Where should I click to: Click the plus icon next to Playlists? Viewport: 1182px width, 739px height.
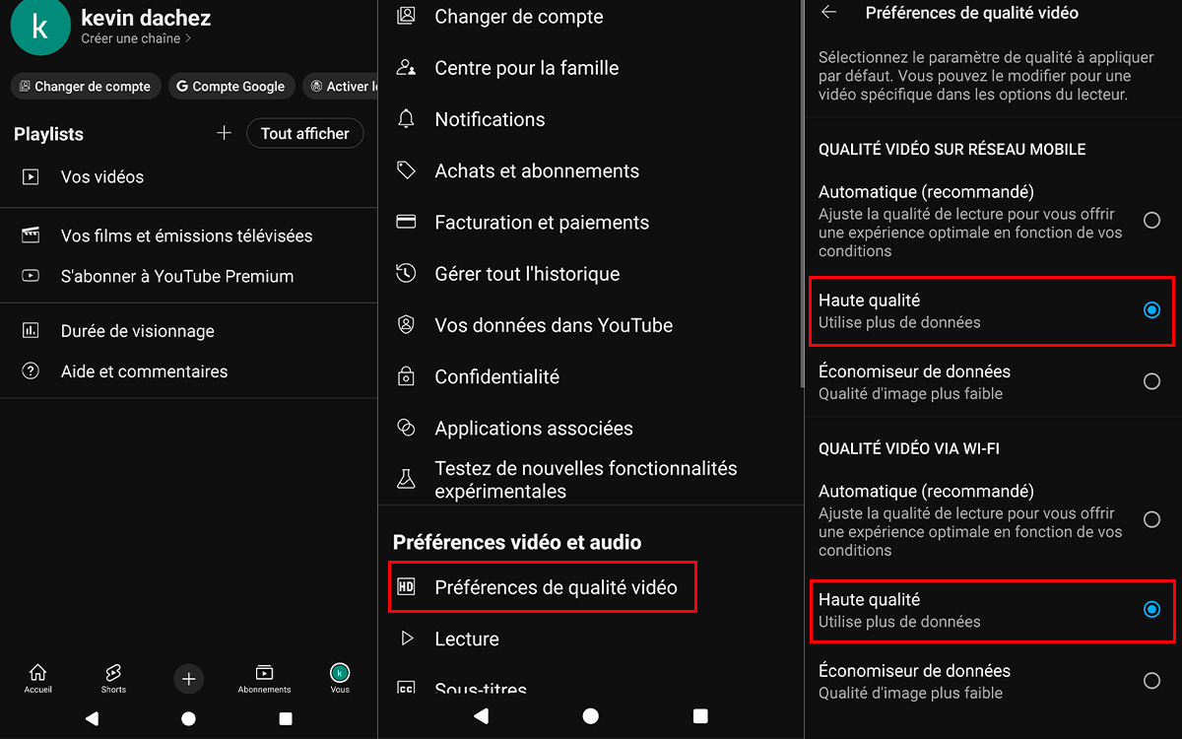[x=225, y=133]
